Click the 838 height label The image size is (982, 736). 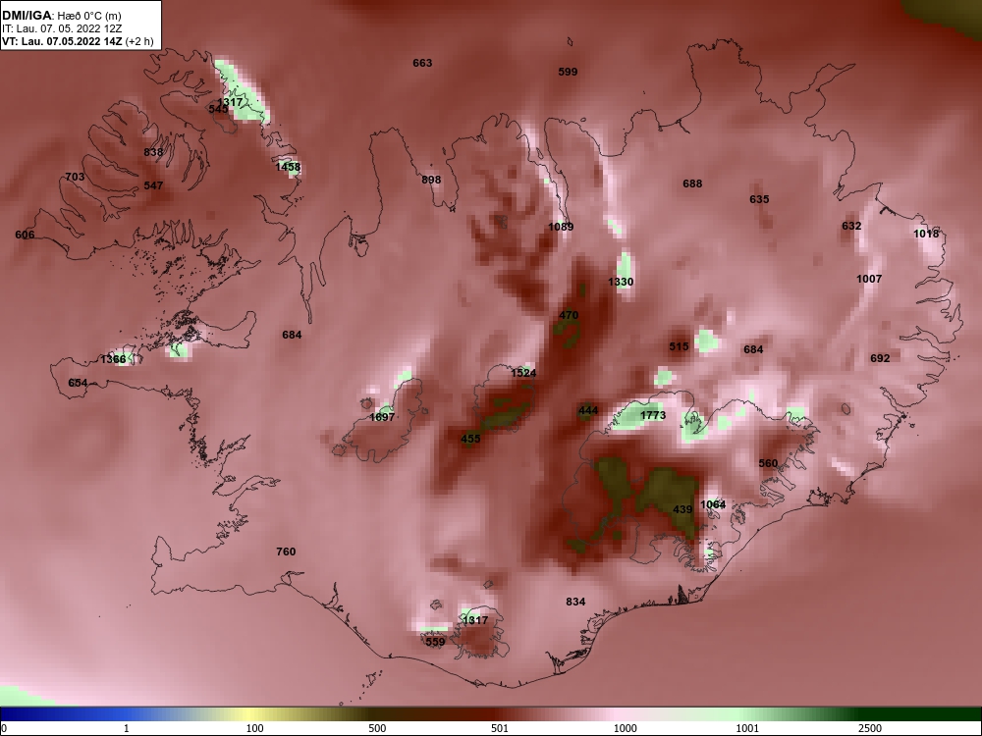point(153,152)
